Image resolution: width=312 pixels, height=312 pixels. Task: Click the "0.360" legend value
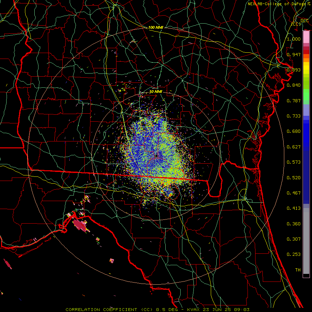294,224
